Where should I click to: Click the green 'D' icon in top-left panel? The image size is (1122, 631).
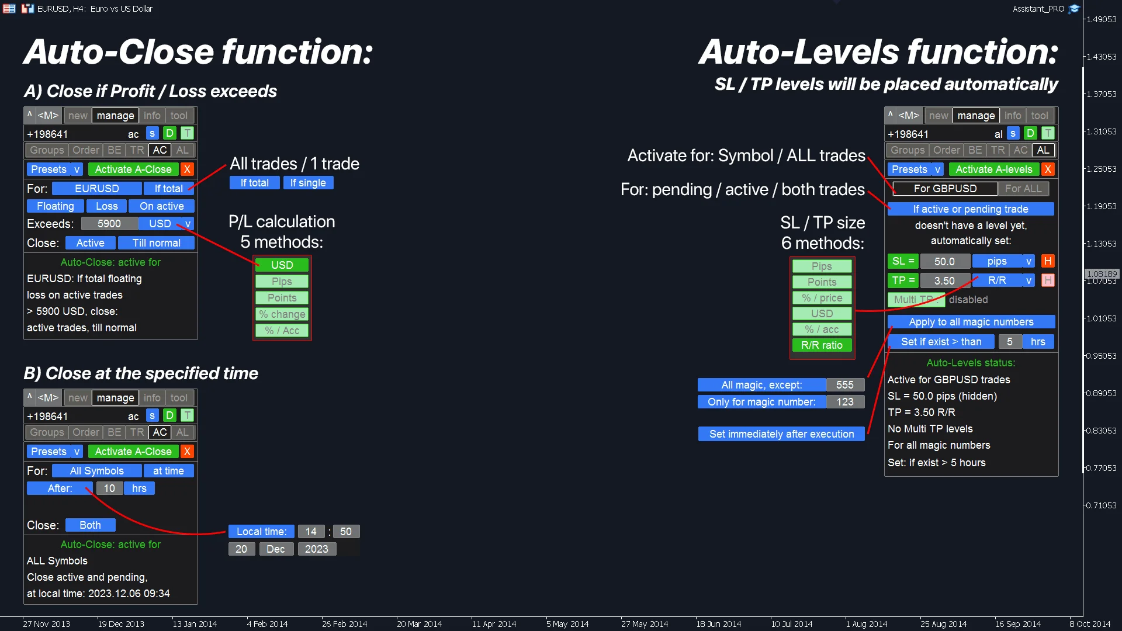coord(169,134)
